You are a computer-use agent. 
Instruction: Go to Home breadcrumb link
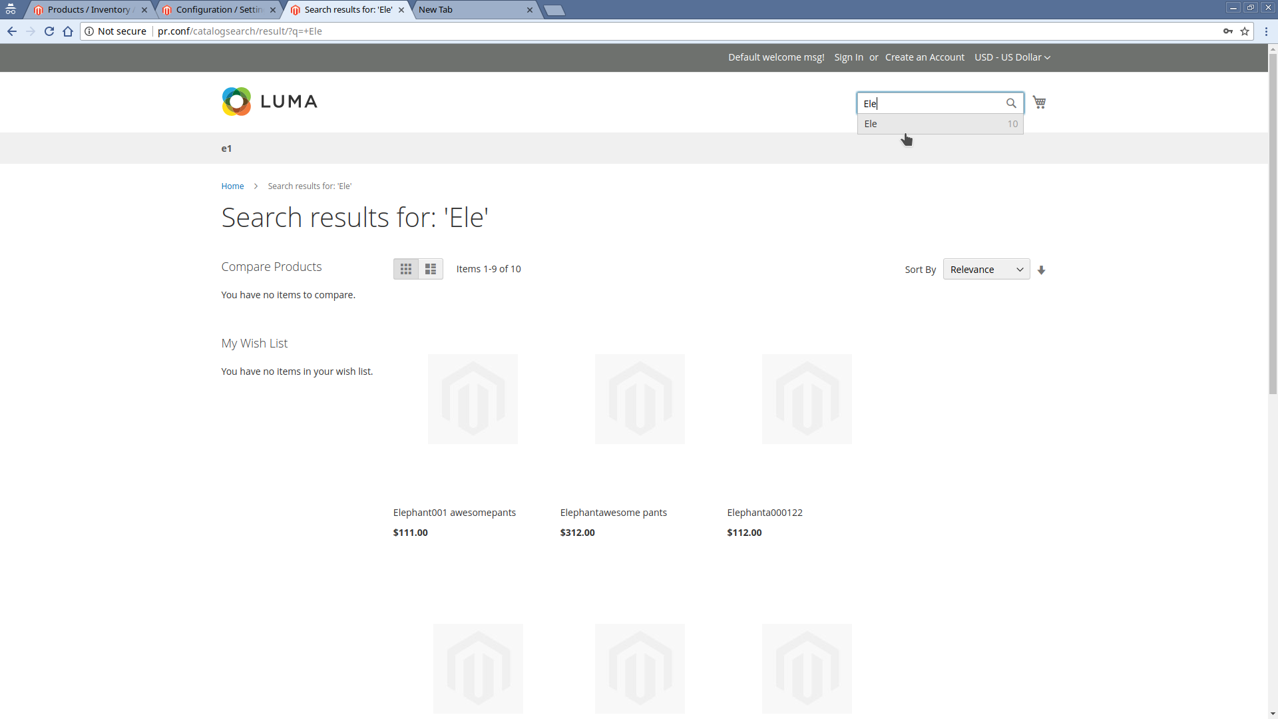(232, 186)
